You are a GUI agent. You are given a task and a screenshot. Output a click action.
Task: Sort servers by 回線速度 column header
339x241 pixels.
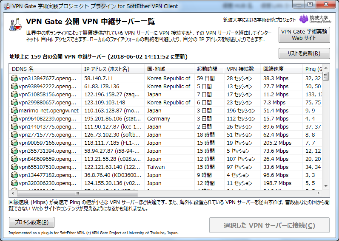(281, 69)
